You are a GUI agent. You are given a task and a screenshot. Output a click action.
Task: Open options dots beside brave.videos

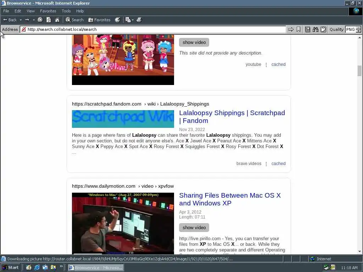coord(266,164)
